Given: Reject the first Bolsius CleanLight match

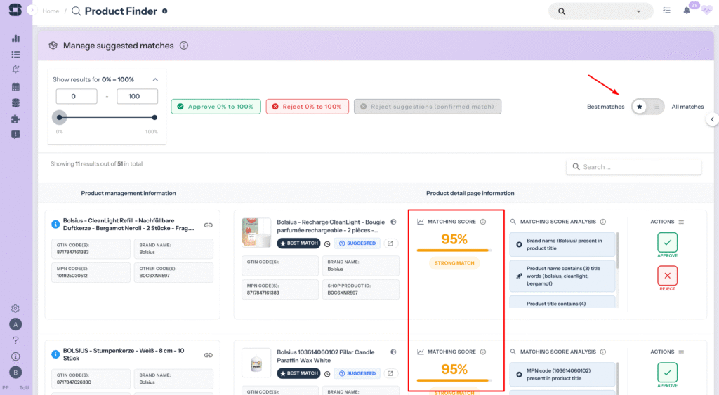Looking at the screenshot, I should click(667, 274).
